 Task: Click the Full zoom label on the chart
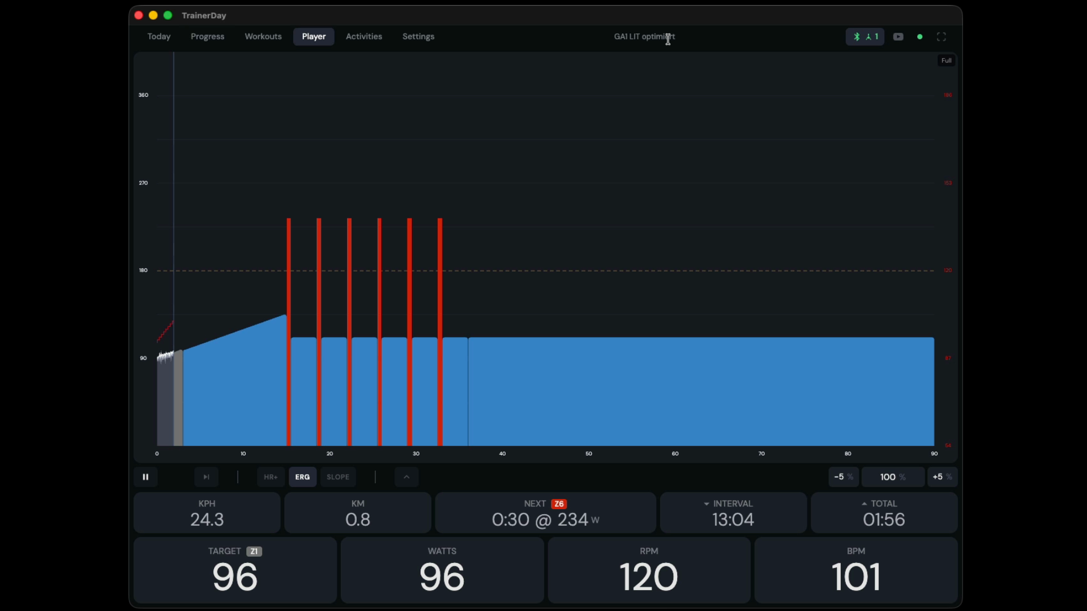point(946,59)
